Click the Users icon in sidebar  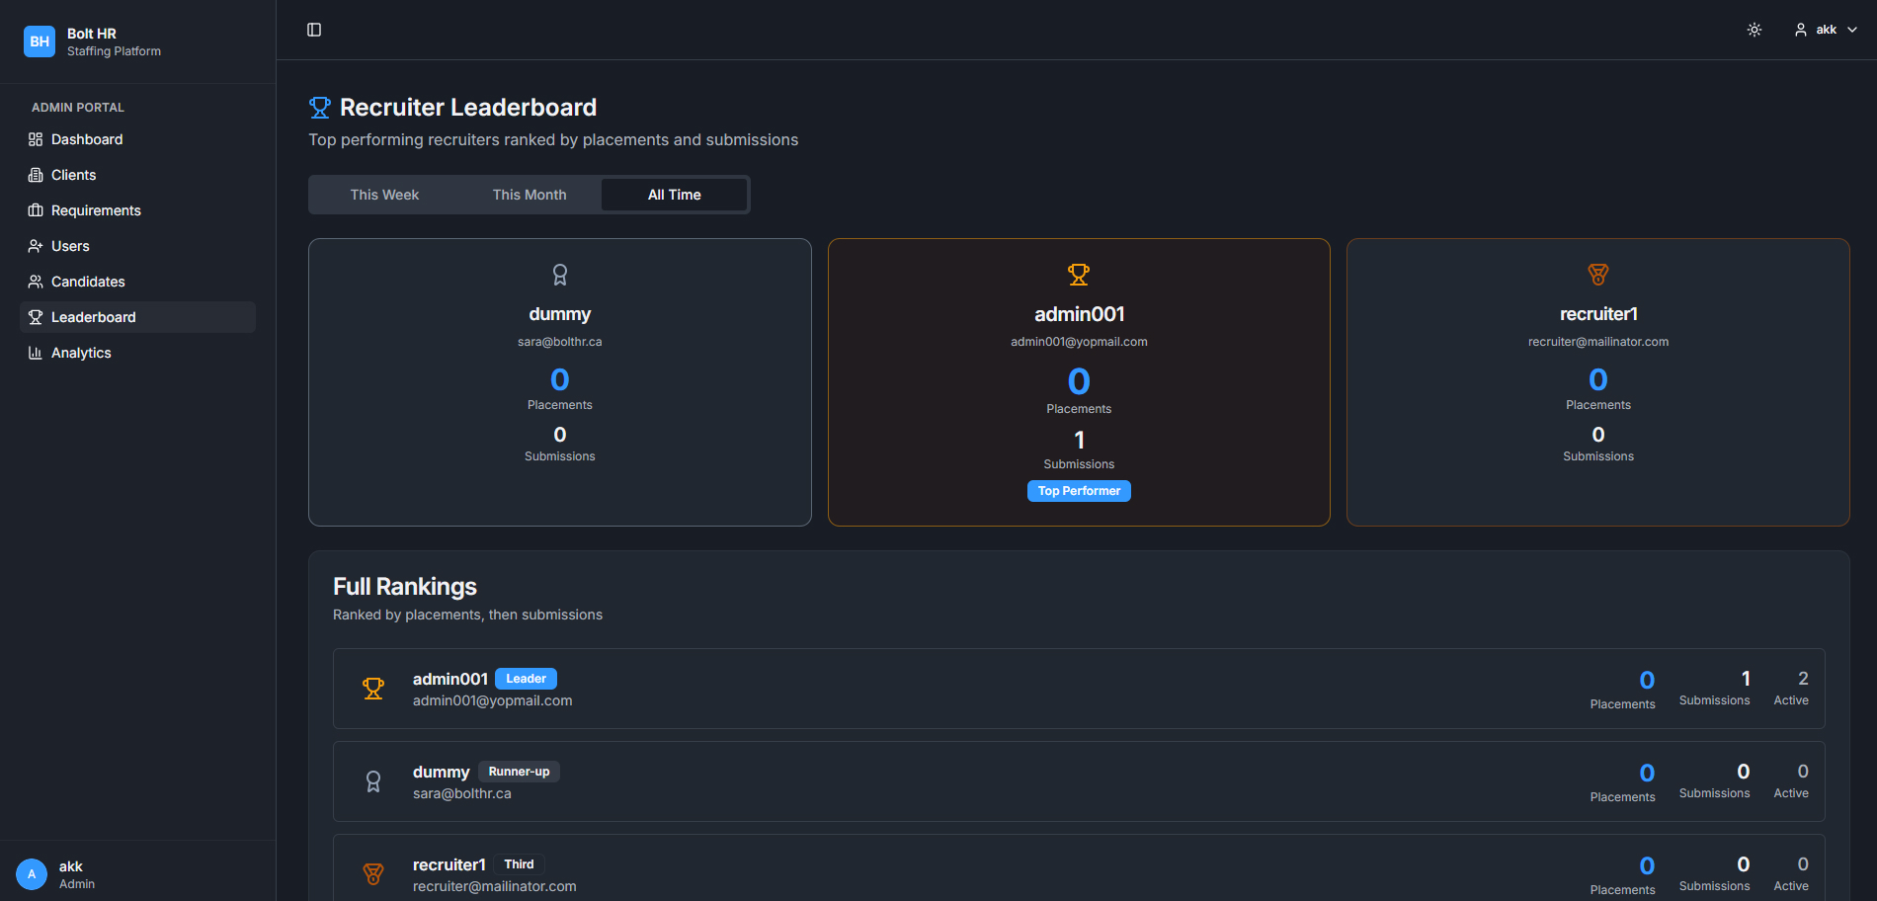tap(36, 246)
